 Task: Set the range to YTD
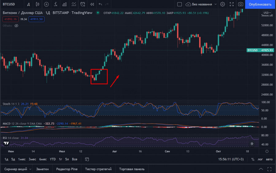click(x=53, y=159)
